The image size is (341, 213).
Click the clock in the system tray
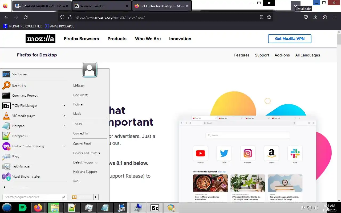[x=330, y=208]
